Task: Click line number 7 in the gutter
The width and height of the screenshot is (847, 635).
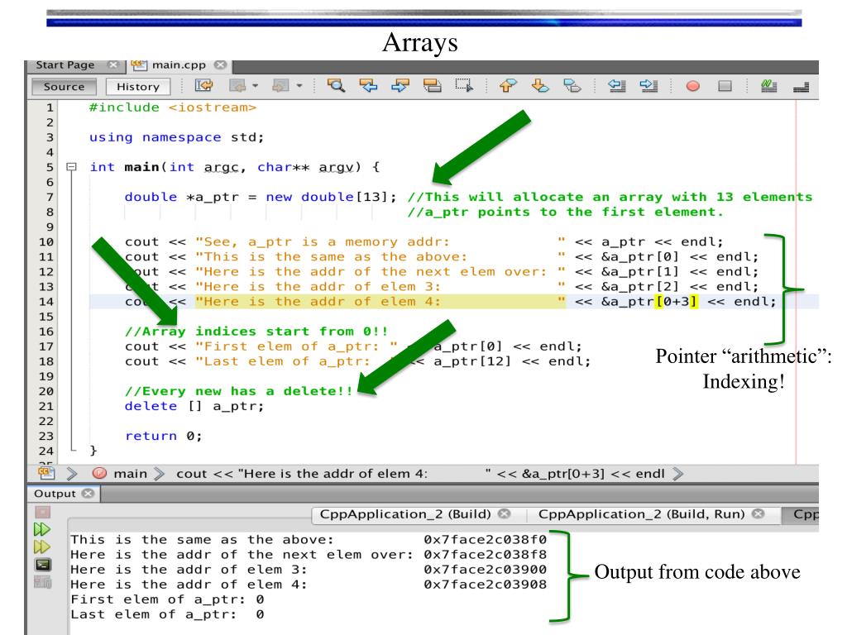Action: coord(50,197)
